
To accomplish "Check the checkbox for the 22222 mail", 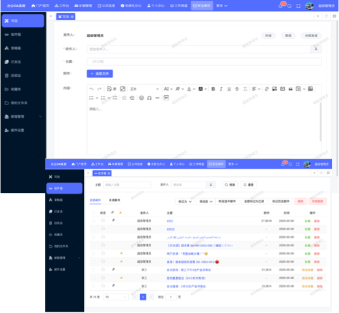I will pos(93,229).
